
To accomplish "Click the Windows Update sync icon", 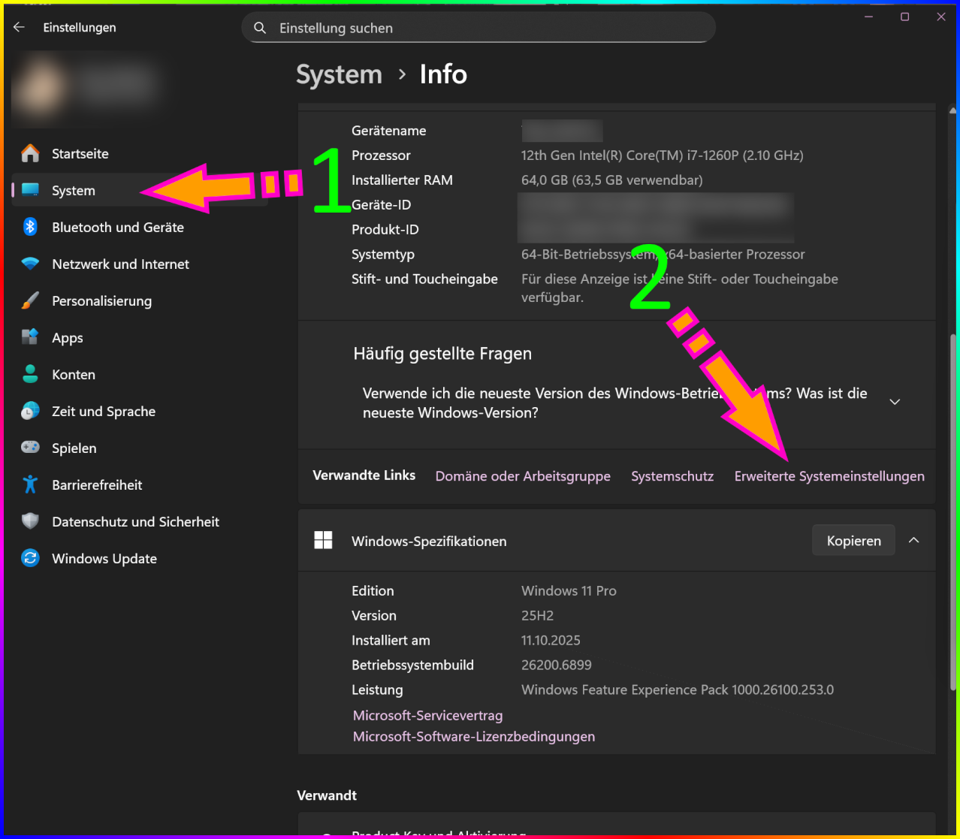I will 30,558.
